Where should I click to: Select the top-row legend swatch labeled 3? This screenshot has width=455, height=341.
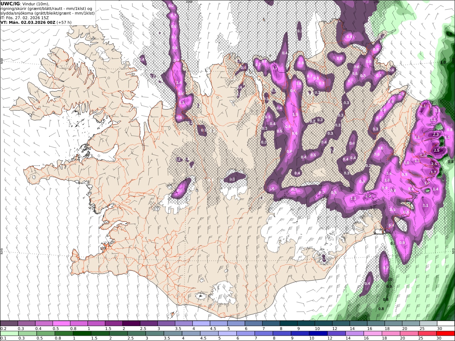[166, 324]
